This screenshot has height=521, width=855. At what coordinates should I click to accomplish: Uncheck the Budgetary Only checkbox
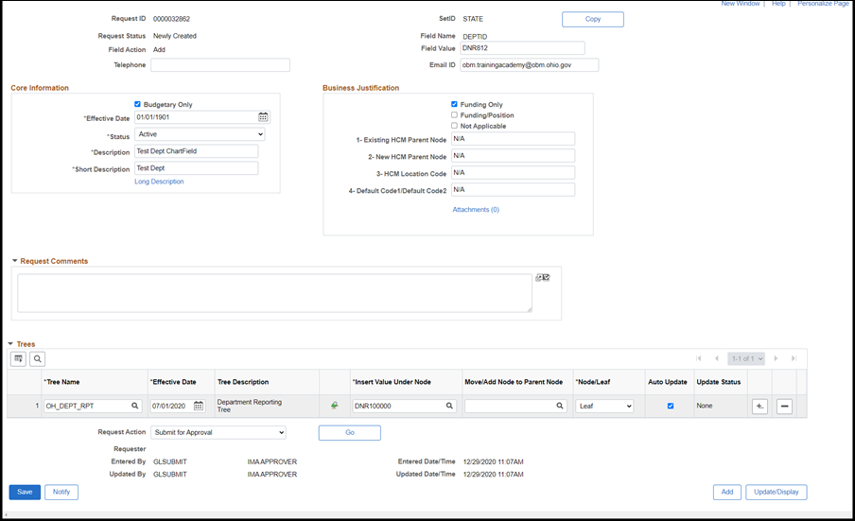coord(138,104)
